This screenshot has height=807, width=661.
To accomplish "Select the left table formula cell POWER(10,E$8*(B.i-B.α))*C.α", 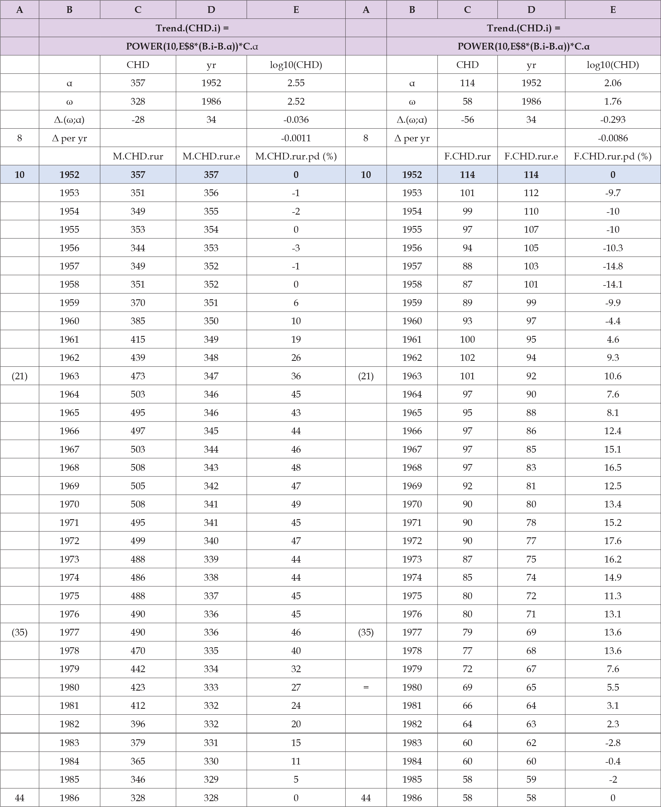I will coord(192,46).
